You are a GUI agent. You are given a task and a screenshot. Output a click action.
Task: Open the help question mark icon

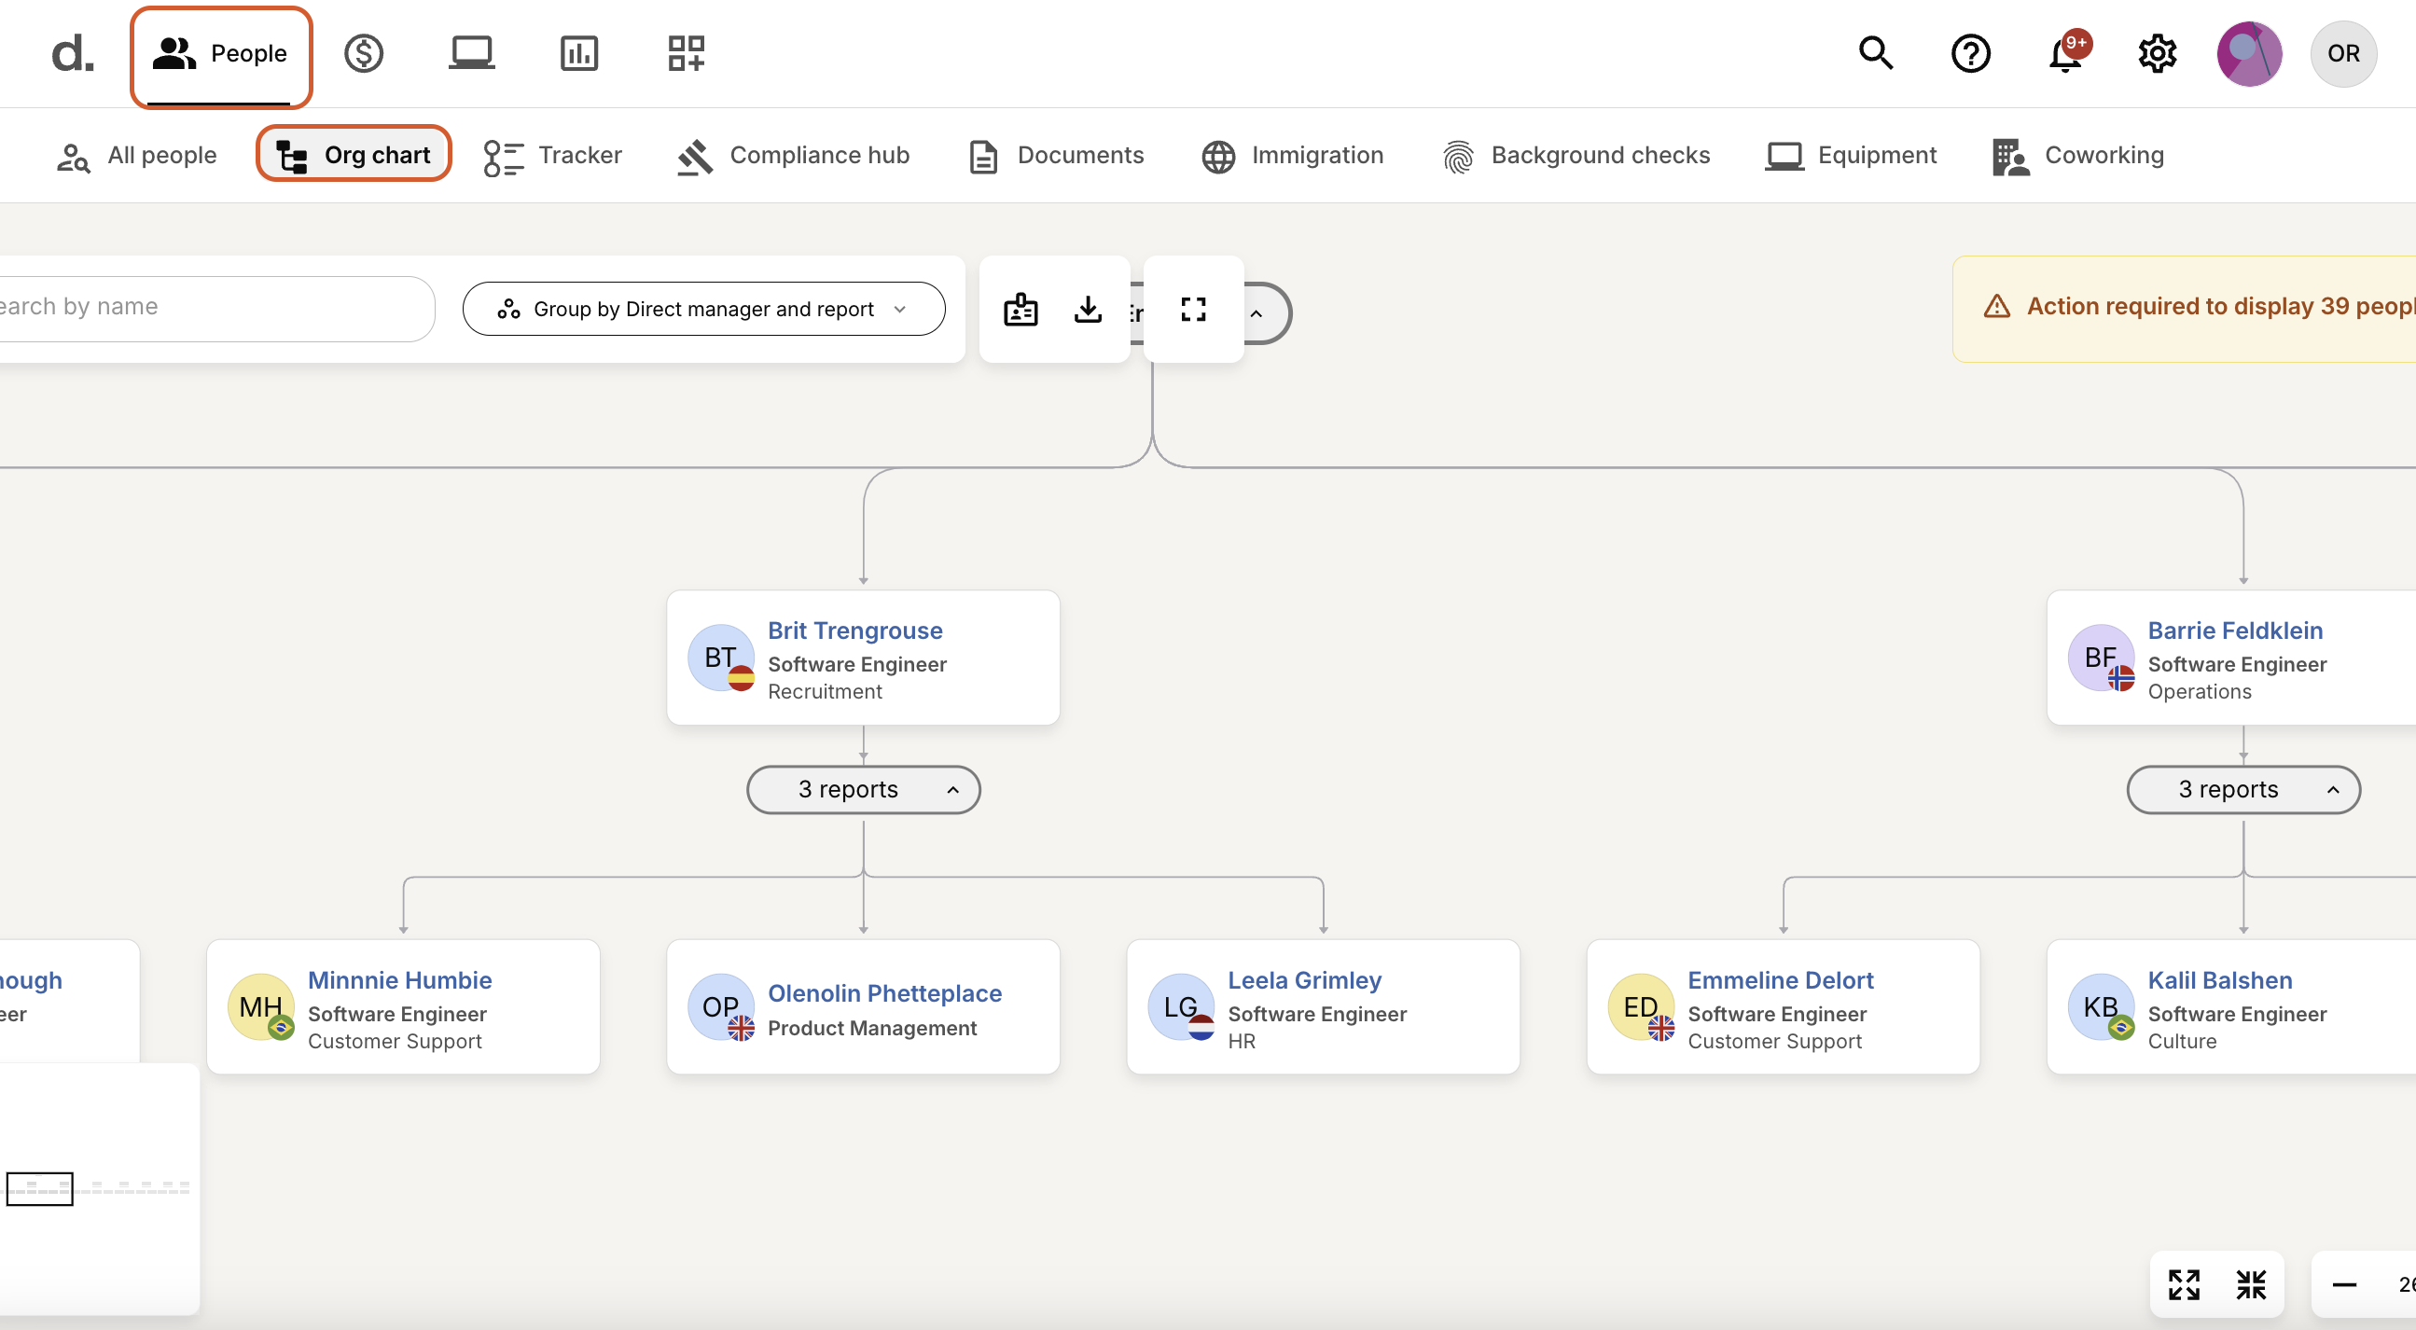(1970, 53)
